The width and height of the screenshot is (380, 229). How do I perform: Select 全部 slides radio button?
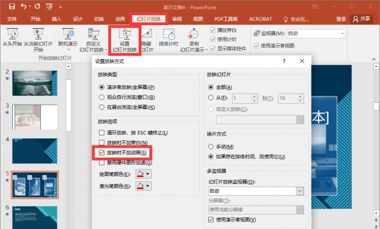pos(211,87)
